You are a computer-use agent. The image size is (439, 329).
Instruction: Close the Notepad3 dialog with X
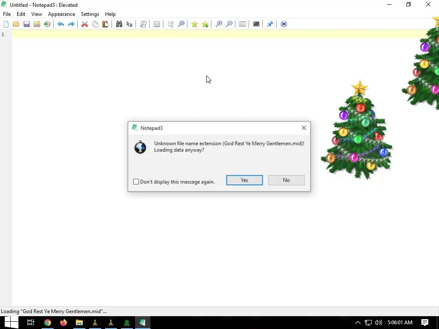point(304,128)
